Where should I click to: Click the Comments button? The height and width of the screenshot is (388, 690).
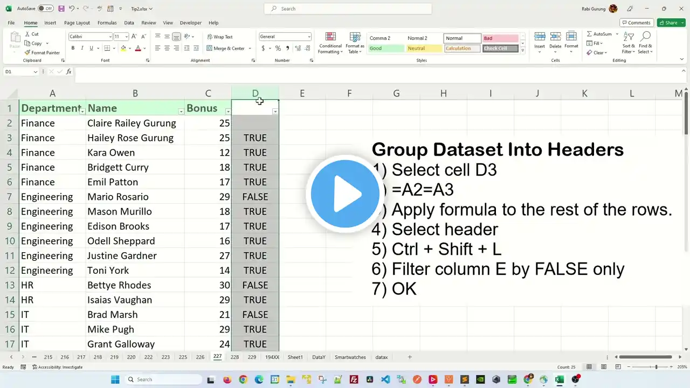(637, 23)
